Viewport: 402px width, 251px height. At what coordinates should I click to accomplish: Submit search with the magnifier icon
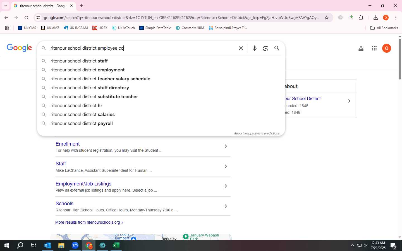coord(277,48)
